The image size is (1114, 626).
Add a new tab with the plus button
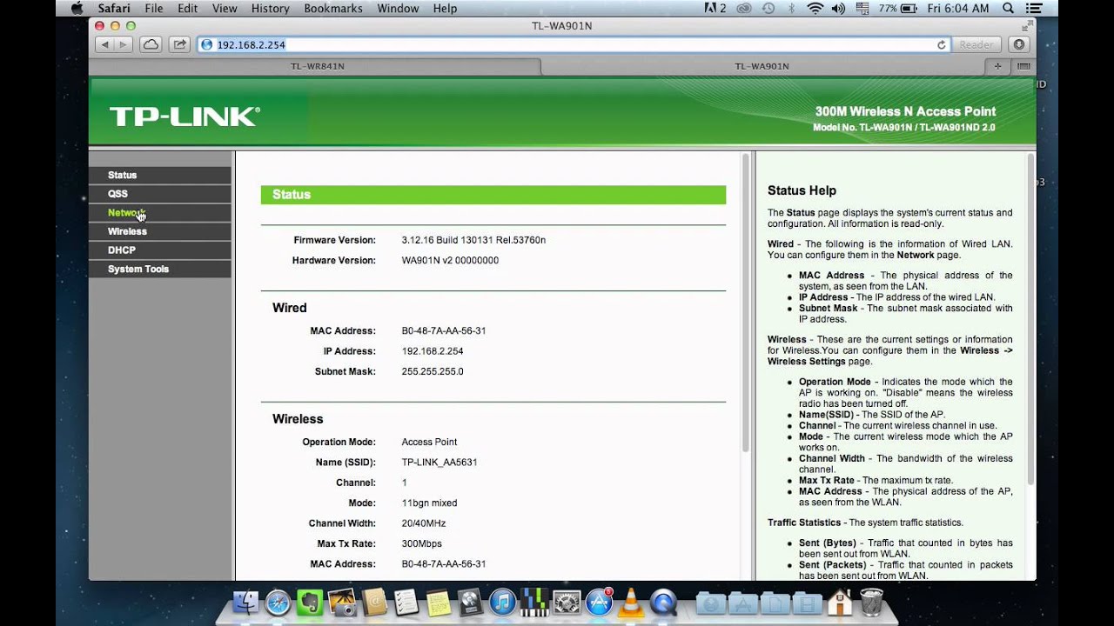point(998,66)
